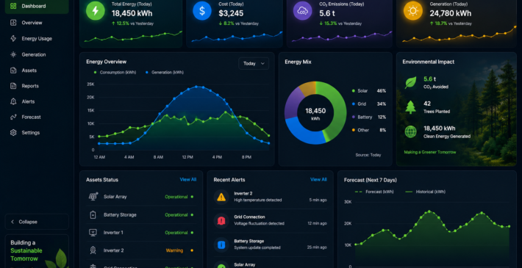Click the Solar Array Operational status

(x=179, y=197)
